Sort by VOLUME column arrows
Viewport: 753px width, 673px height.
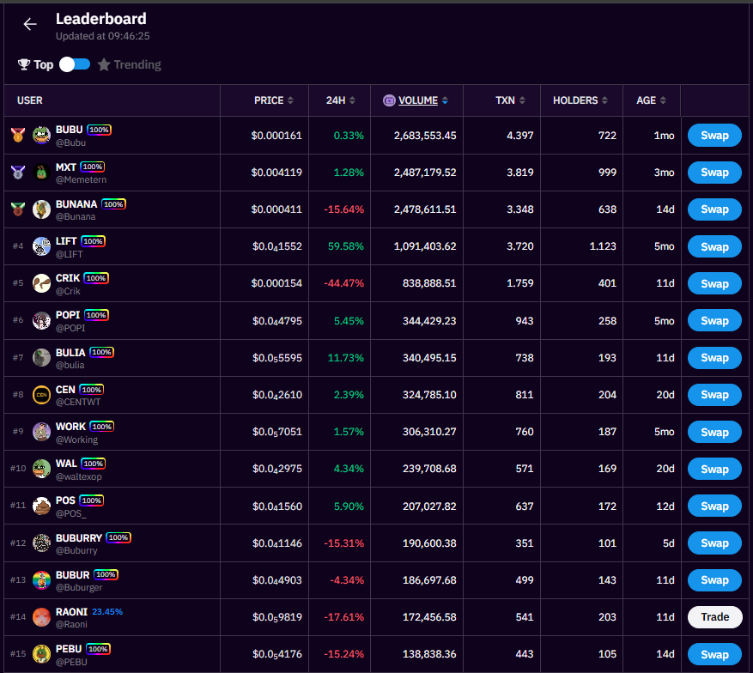(445, 100)
